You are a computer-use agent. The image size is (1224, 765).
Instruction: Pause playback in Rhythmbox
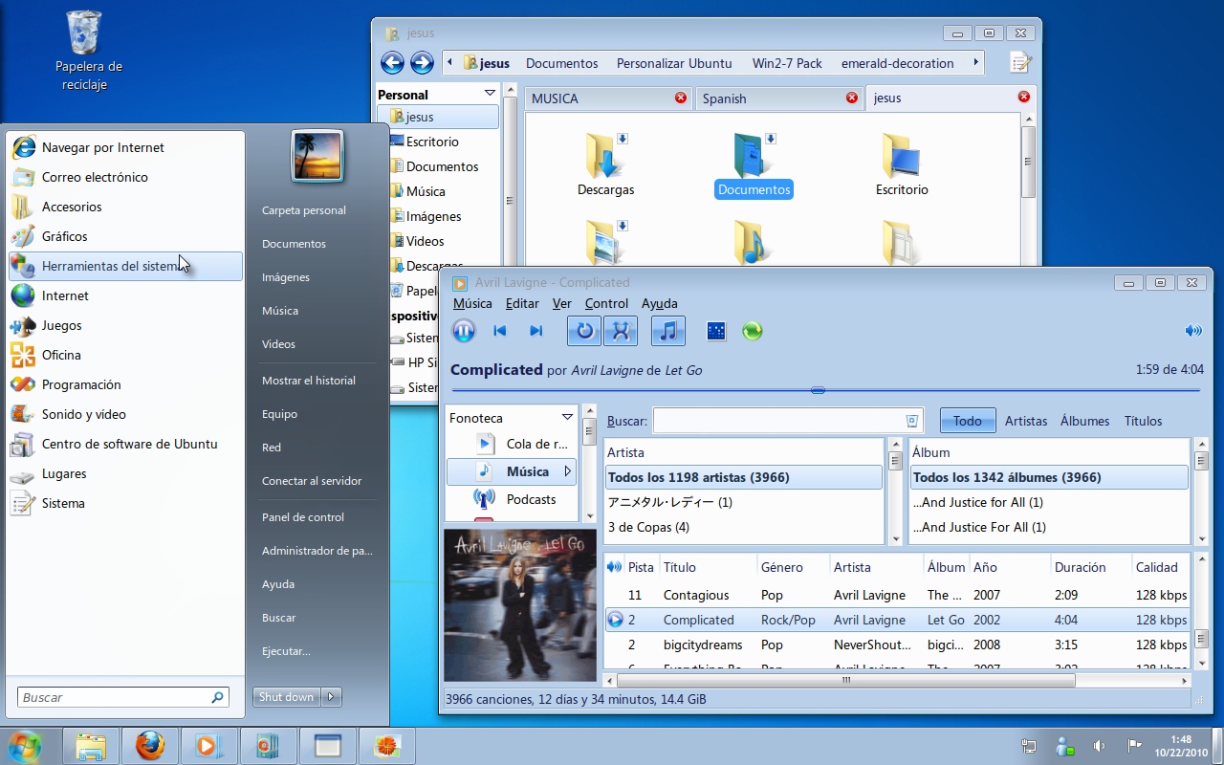463,331
